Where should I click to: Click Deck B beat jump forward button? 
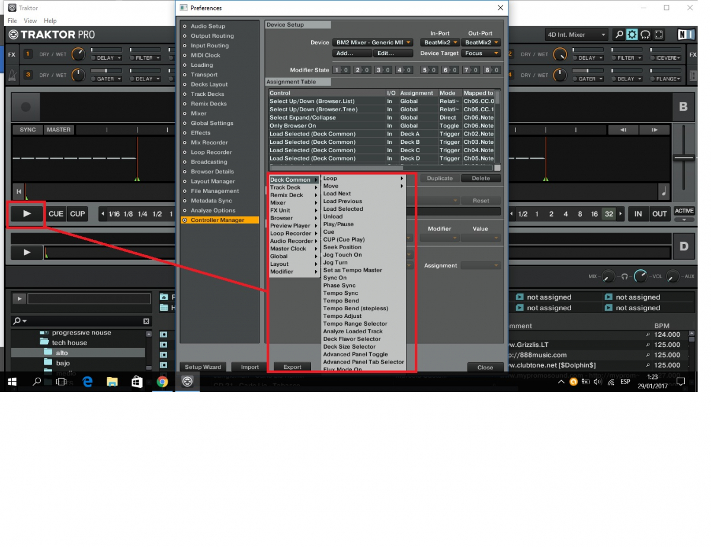pyautogui.click(x=655, y=130)
